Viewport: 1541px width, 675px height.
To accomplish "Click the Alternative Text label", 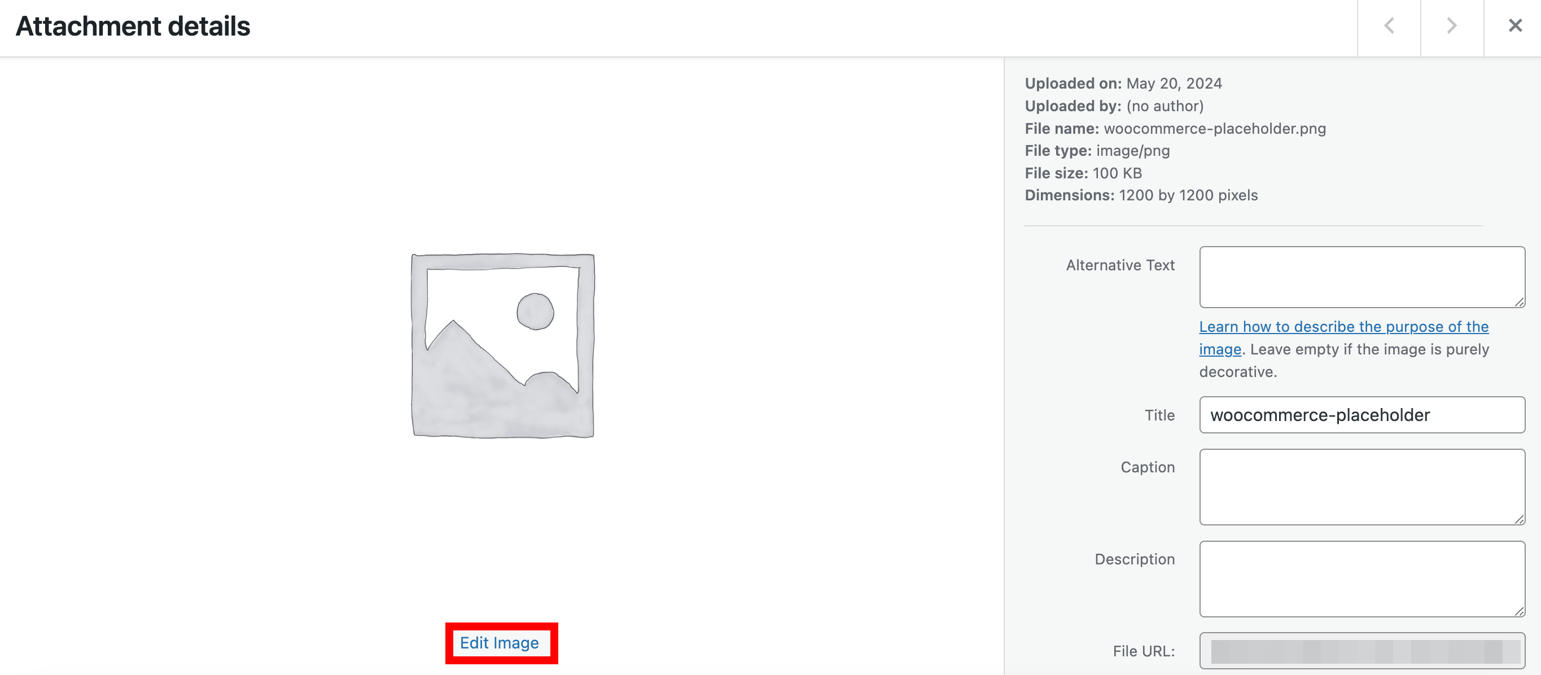I will click(x=1119, y=265).
